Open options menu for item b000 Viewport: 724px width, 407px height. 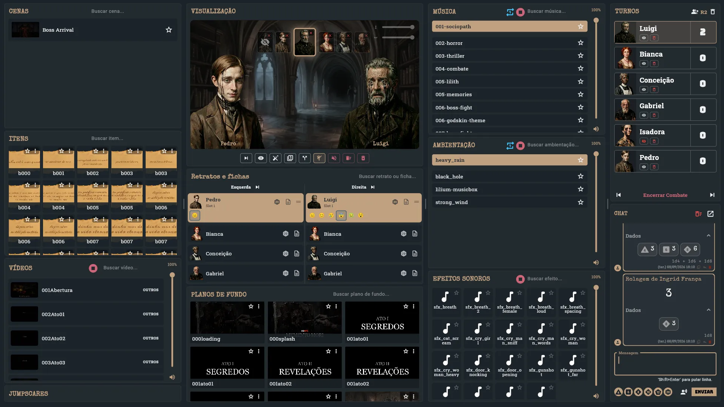click(35, 151)
